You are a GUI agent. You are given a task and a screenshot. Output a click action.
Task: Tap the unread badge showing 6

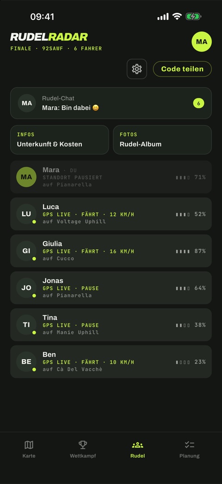[198, 103]
